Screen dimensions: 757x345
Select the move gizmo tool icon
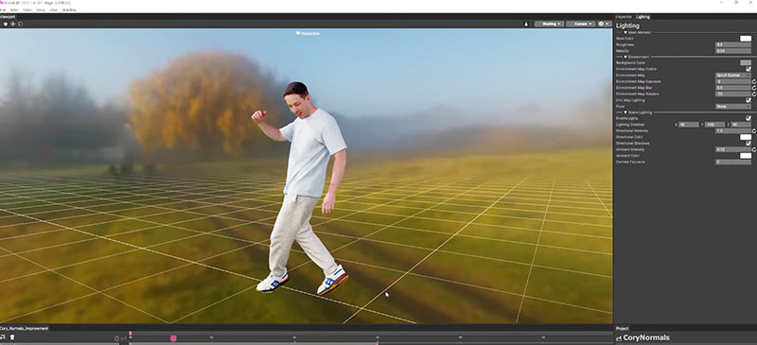13,24
